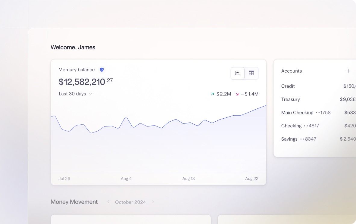Select the line chart view icon
This screenshot has width=356, height=224.
[x=237, y=73]
